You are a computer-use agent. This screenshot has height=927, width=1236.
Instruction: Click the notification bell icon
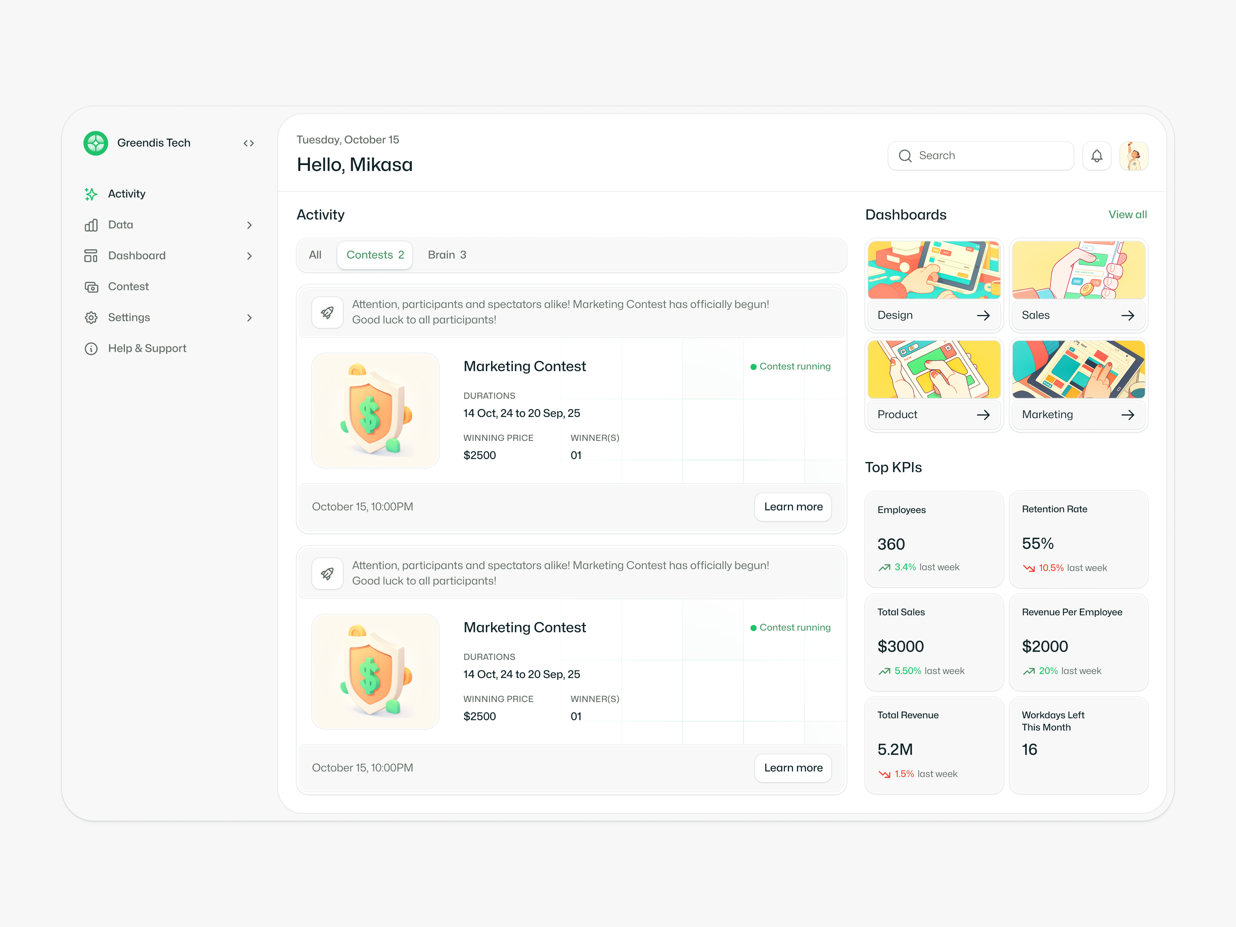(x=1096, y=156)
